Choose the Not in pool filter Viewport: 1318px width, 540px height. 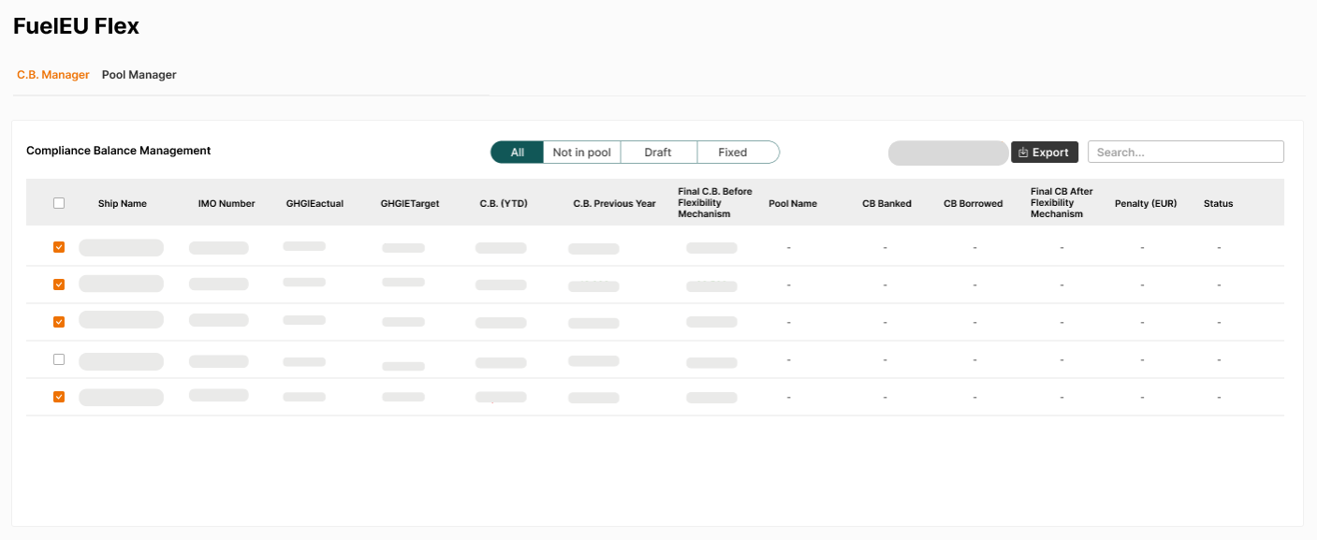coord(580,152)
